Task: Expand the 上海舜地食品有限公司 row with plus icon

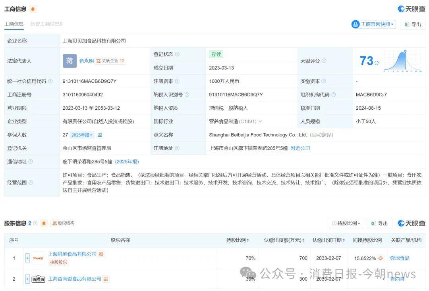Action: point(27,258)
